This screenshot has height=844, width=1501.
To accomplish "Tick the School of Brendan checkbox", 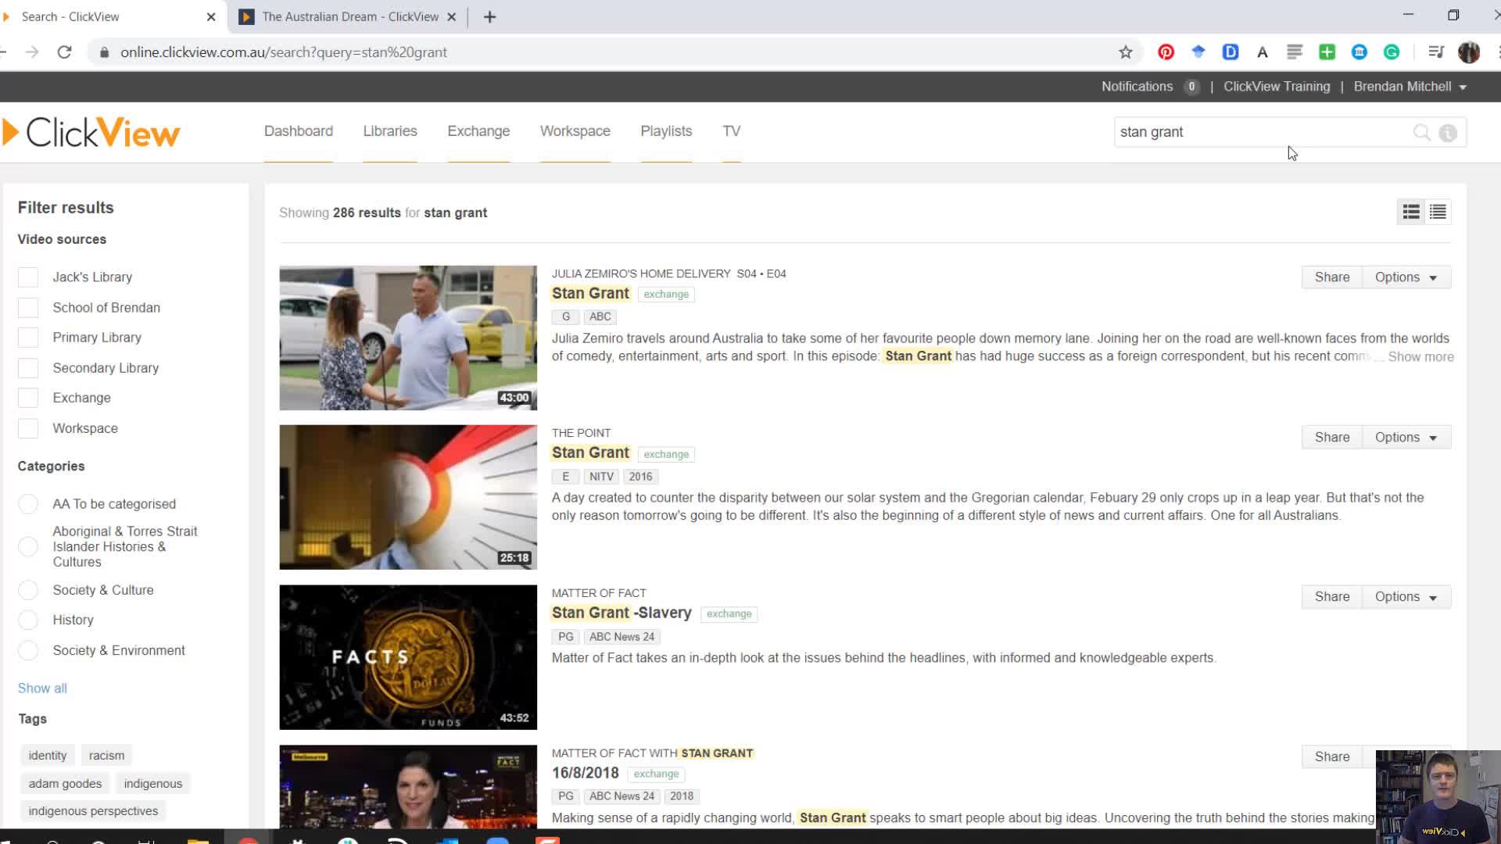I will pos(28,308).
